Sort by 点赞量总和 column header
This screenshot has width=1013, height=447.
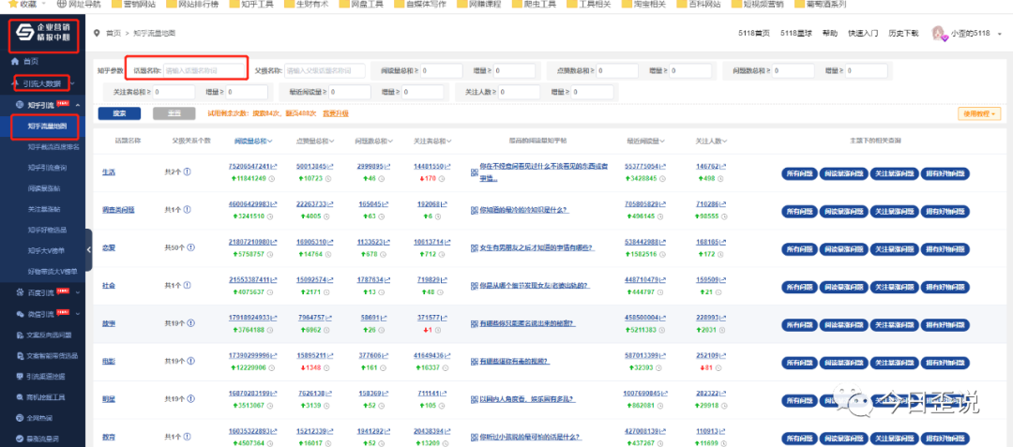[x=314, y=141]
